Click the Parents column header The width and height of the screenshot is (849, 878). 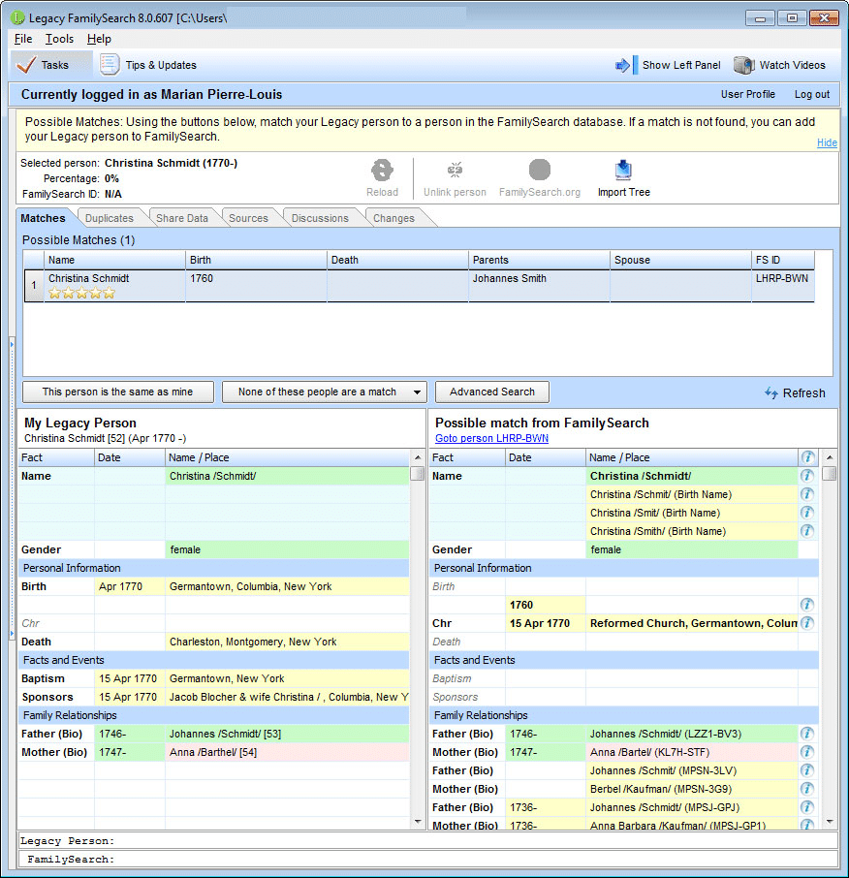[539, 260]
